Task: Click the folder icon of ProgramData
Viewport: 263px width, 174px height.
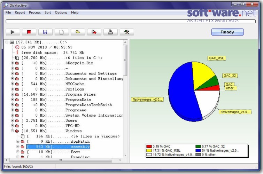Action: (17, 100)
